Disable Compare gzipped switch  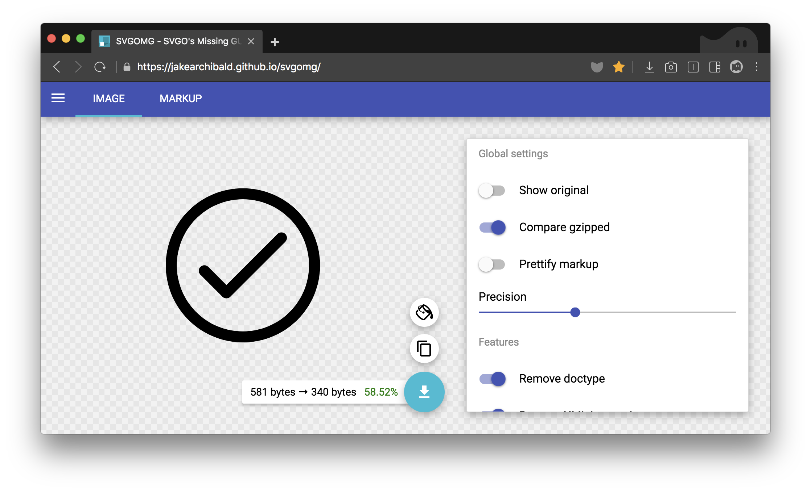[x=492, y=228]
